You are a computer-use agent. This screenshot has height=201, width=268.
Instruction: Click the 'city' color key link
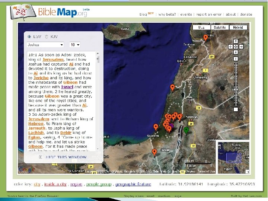[x=37, y=184]
